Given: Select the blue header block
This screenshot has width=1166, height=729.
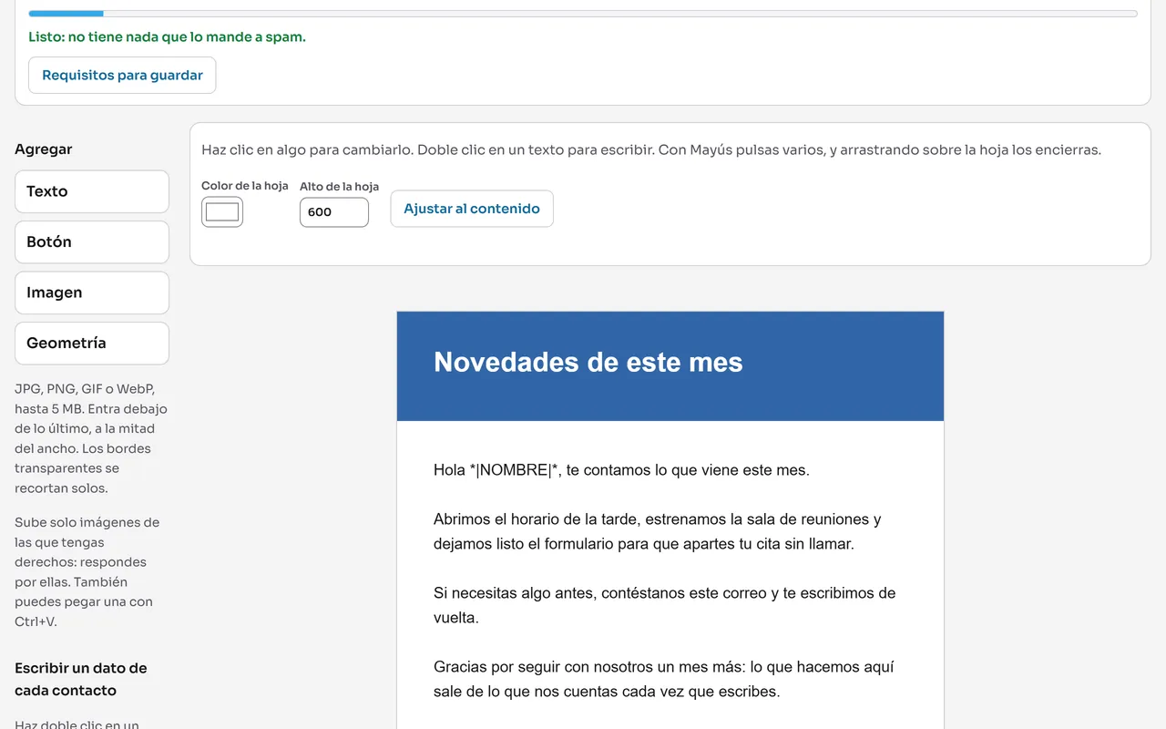Looking at the screenshot, I should pyautogui.click(x=670, y=366).
